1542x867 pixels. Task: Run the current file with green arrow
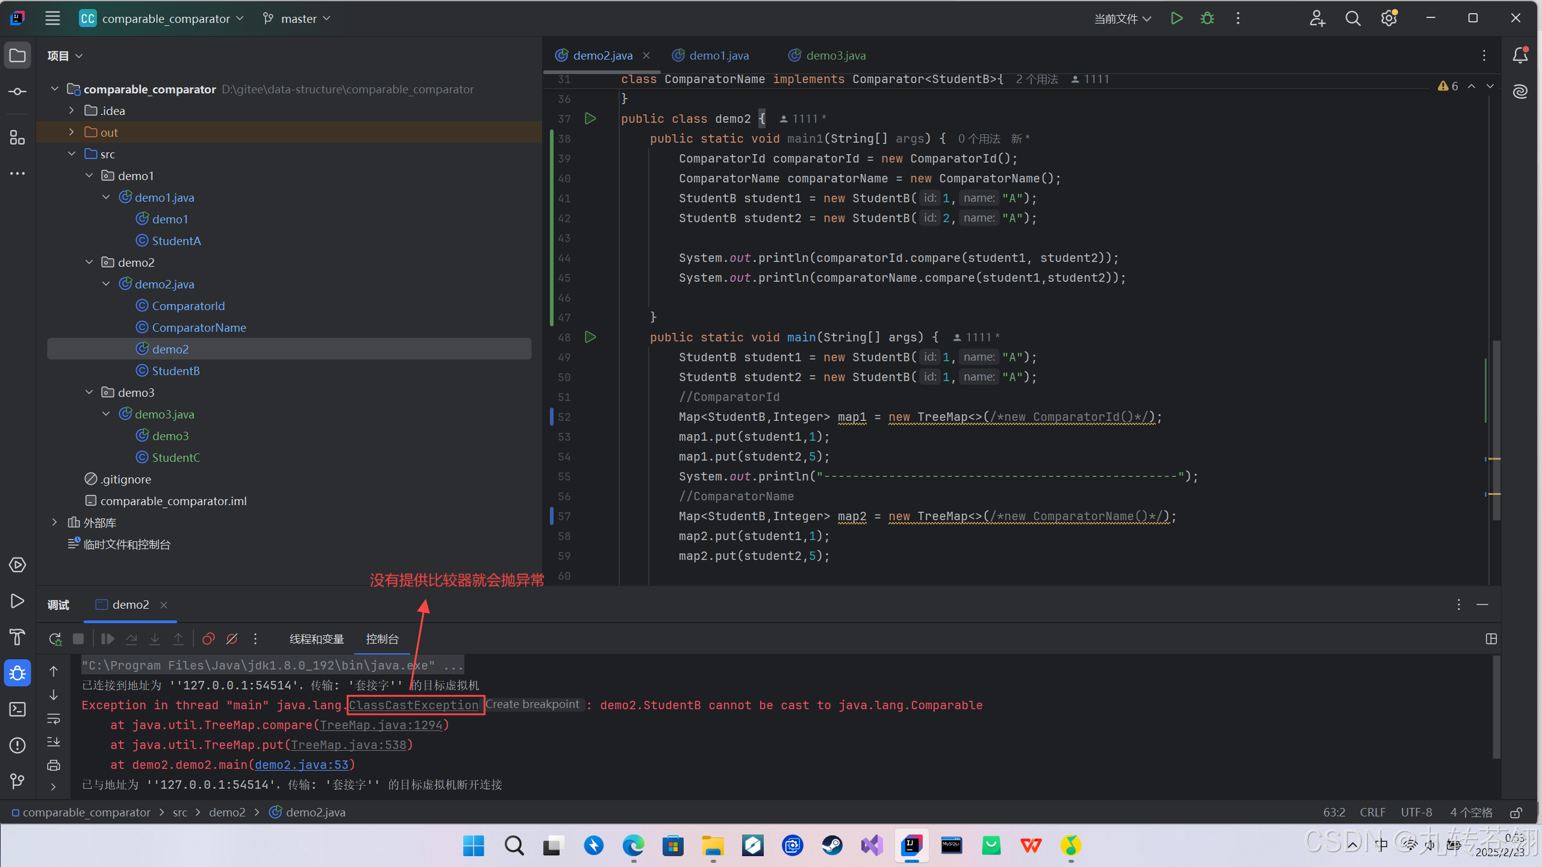click(x=1176, y=18)
